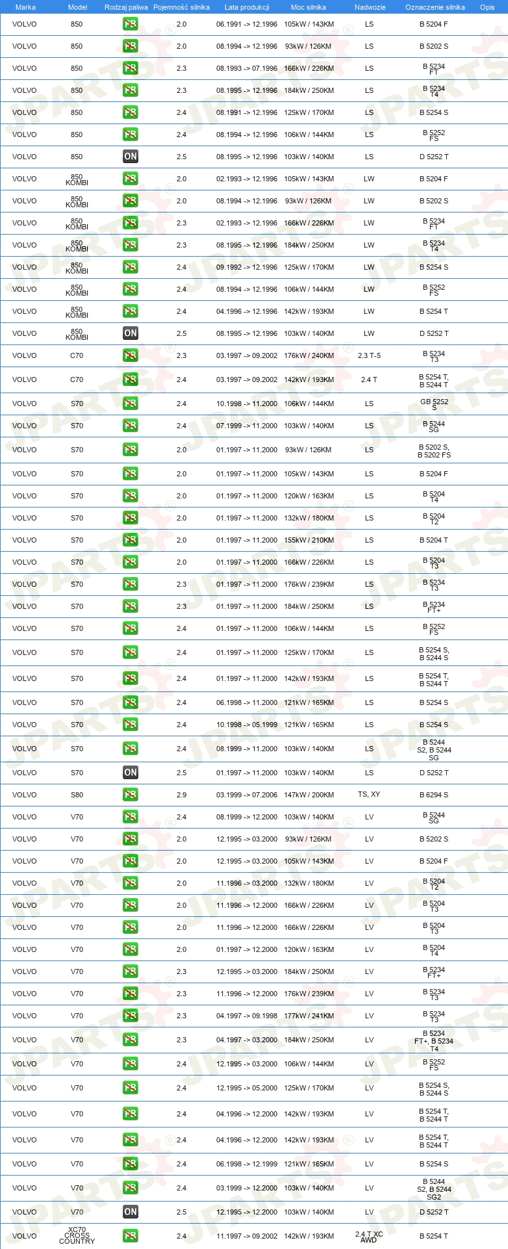Click PB icon in S70 155kW / 210KM row
Viewport: 508px width, 1249px height.
[131, 540]
